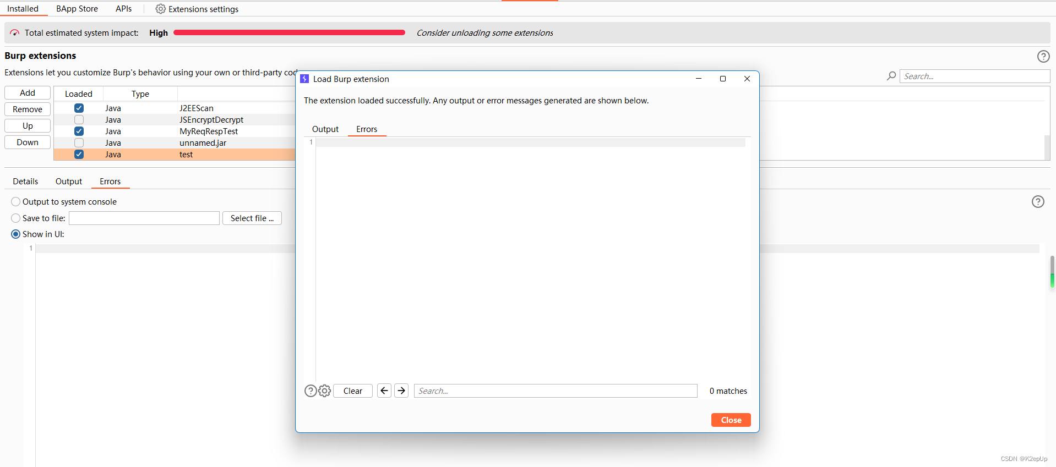Select the test extension row
This screenshot has height=467, width=1056.
point(175,155)
